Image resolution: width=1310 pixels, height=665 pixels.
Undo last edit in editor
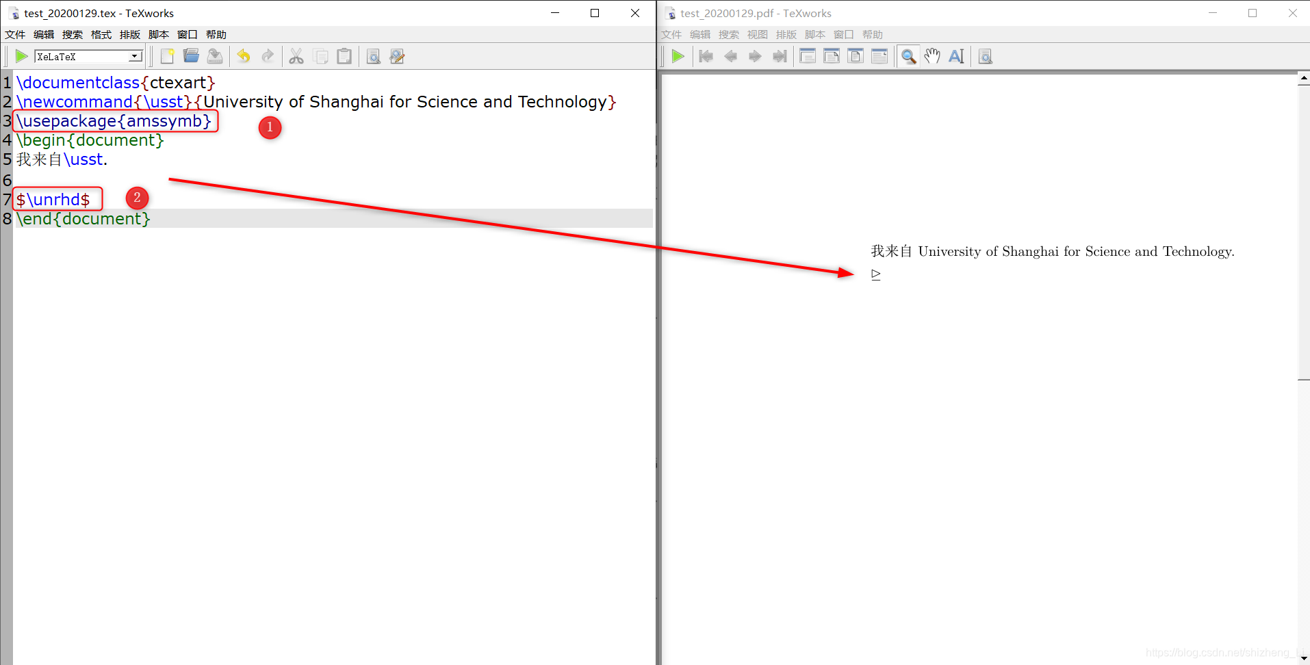click(244, 56)
